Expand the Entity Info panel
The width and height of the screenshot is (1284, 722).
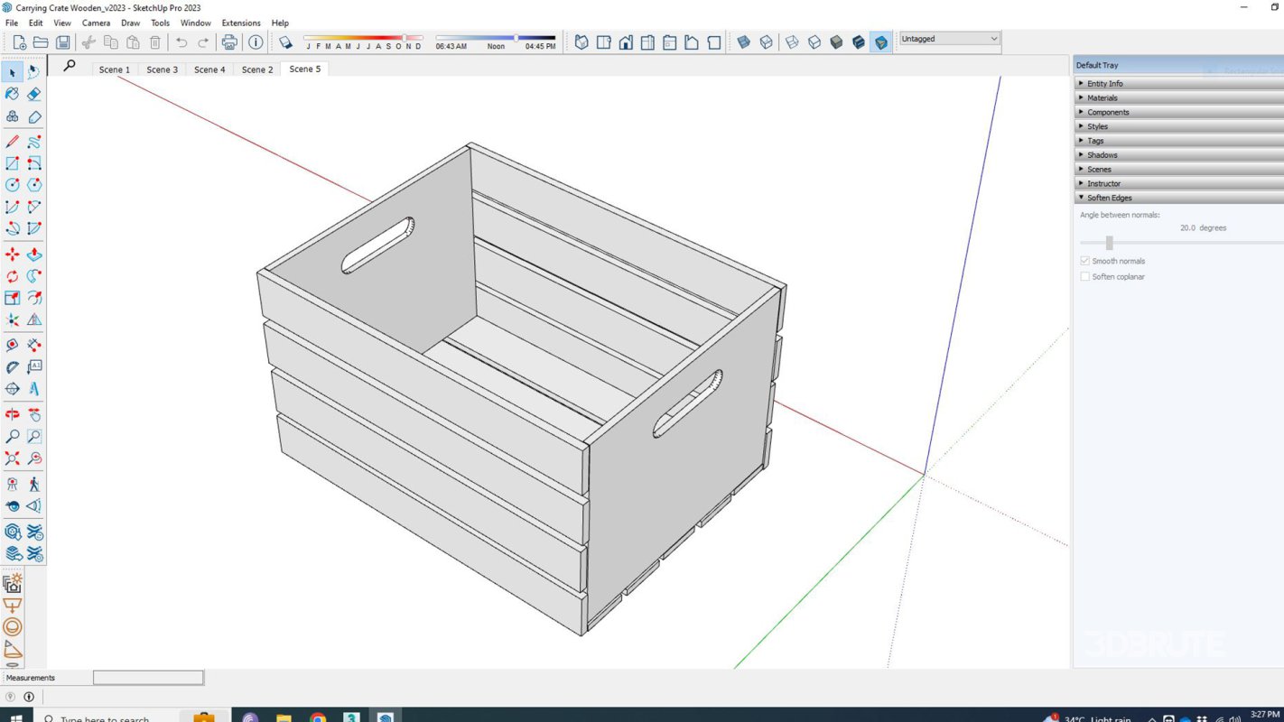tap(1104, 83)
